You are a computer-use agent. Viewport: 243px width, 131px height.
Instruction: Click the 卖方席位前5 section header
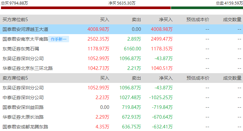click(x=15, y=78)
